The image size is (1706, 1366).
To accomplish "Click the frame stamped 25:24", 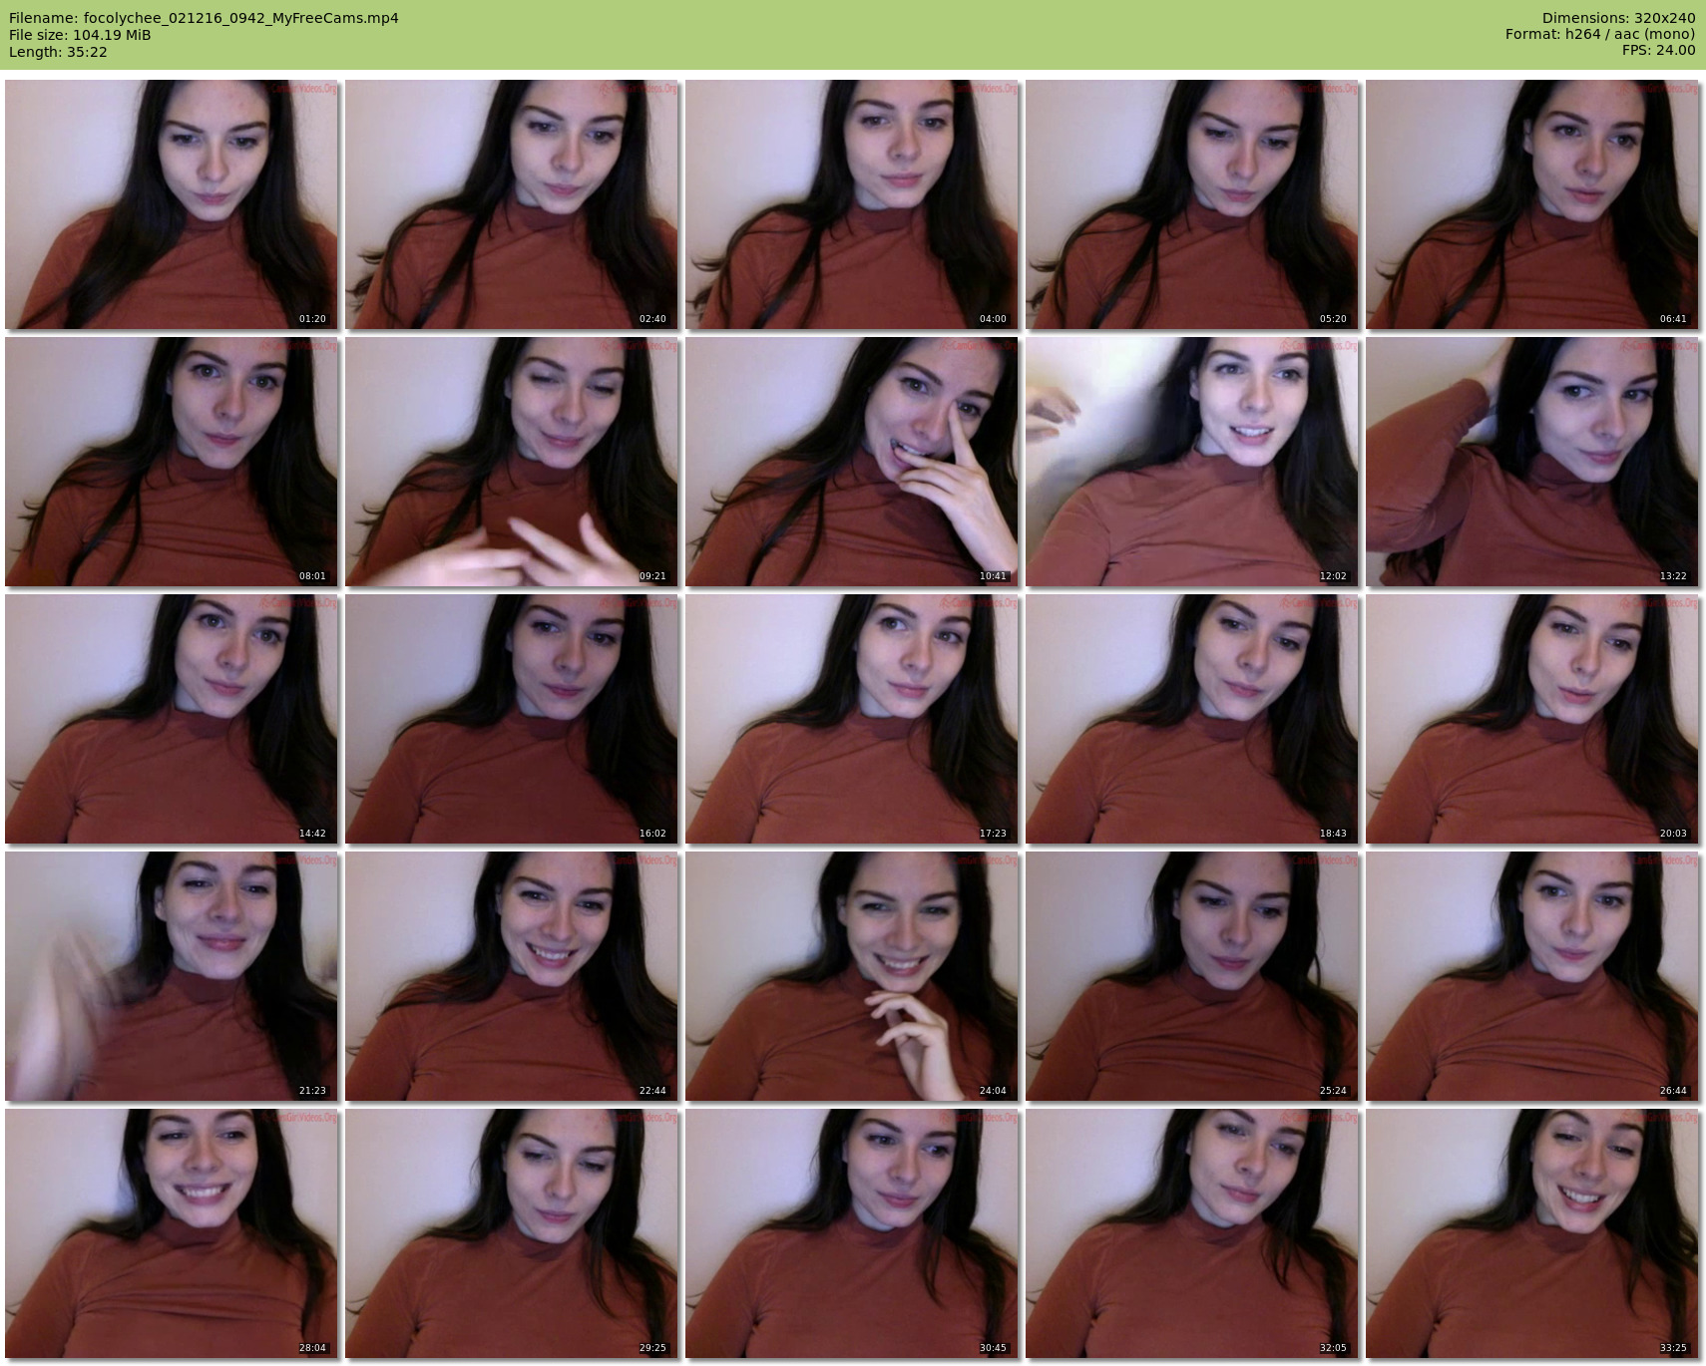I will pos(1192,976).
